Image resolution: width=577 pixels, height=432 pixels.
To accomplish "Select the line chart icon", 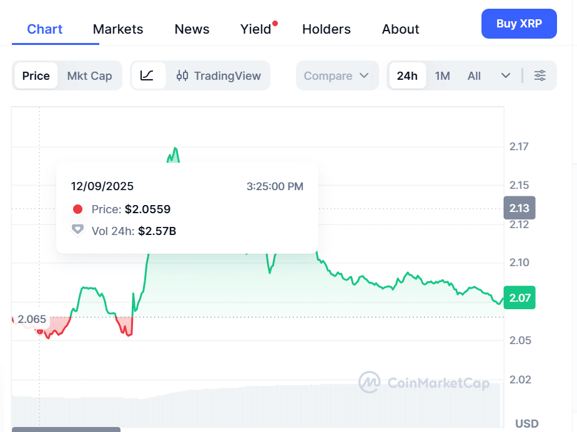I will click(147, 75).
